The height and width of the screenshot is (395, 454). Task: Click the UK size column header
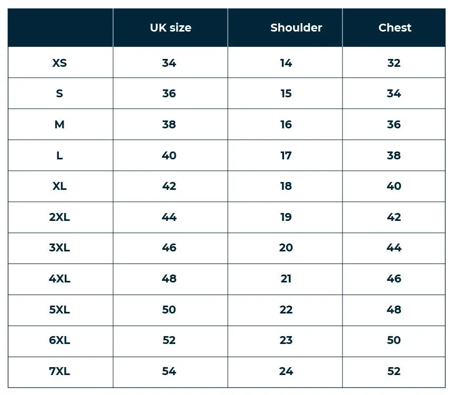(170, 28)
